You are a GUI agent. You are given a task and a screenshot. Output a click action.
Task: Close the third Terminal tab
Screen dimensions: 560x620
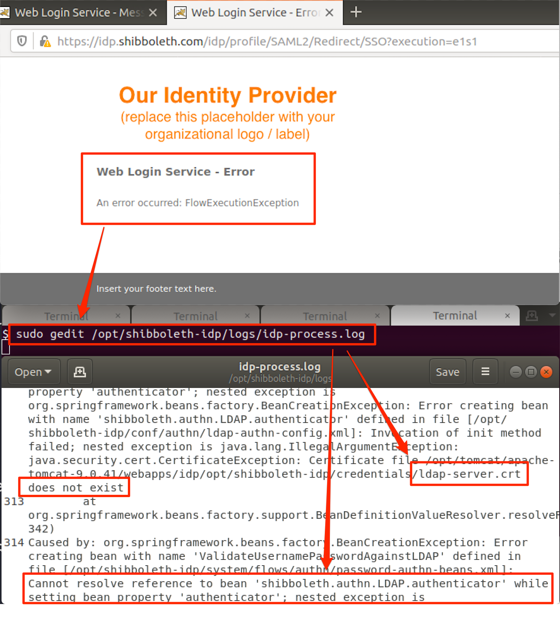pyautogui.click(x=377, y=316)
